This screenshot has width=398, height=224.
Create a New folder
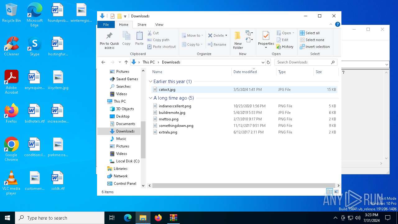pos(238,40)
